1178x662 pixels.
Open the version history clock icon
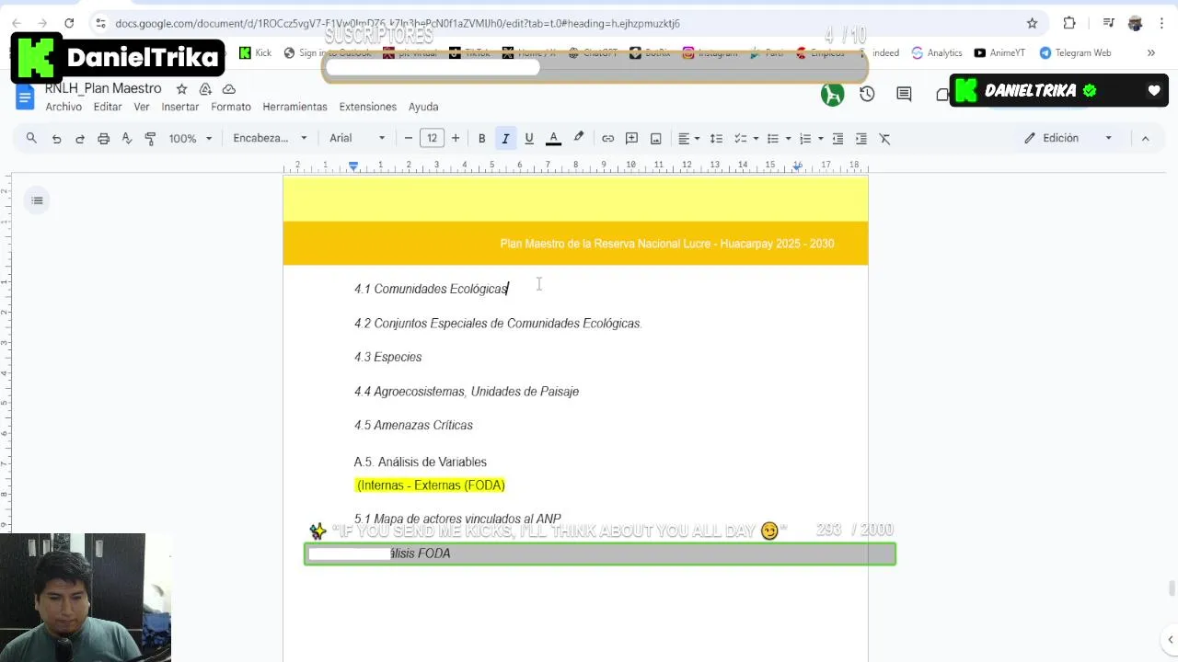point(867,94)
